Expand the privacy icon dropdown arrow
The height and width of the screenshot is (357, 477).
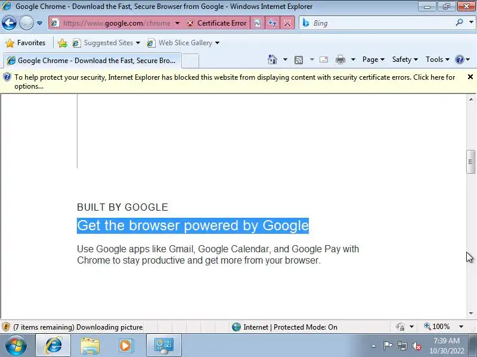411,327
